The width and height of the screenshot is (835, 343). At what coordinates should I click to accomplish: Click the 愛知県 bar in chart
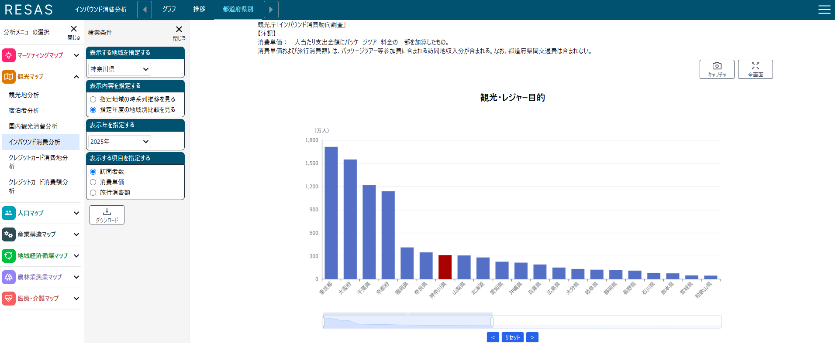coord(502,271)
